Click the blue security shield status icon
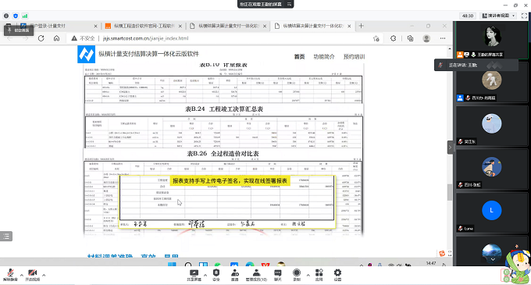 coord(16,16)
